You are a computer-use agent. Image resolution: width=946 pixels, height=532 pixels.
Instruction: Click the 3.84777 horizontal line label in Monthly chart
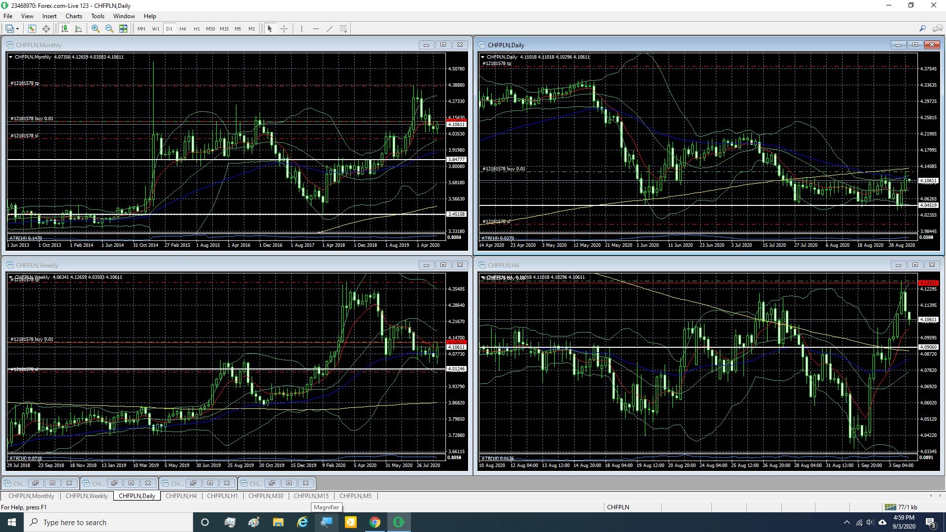click(456, 160)
